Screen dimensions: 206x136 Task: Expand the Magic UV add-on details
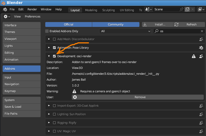click(49, 131)
